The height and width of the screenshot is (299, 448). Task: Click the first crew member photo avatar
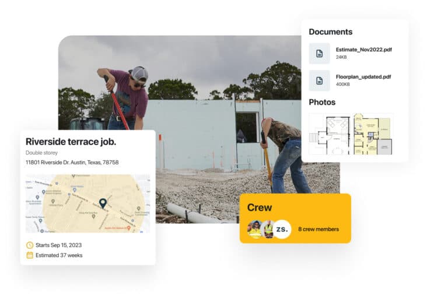pos(254,229)
